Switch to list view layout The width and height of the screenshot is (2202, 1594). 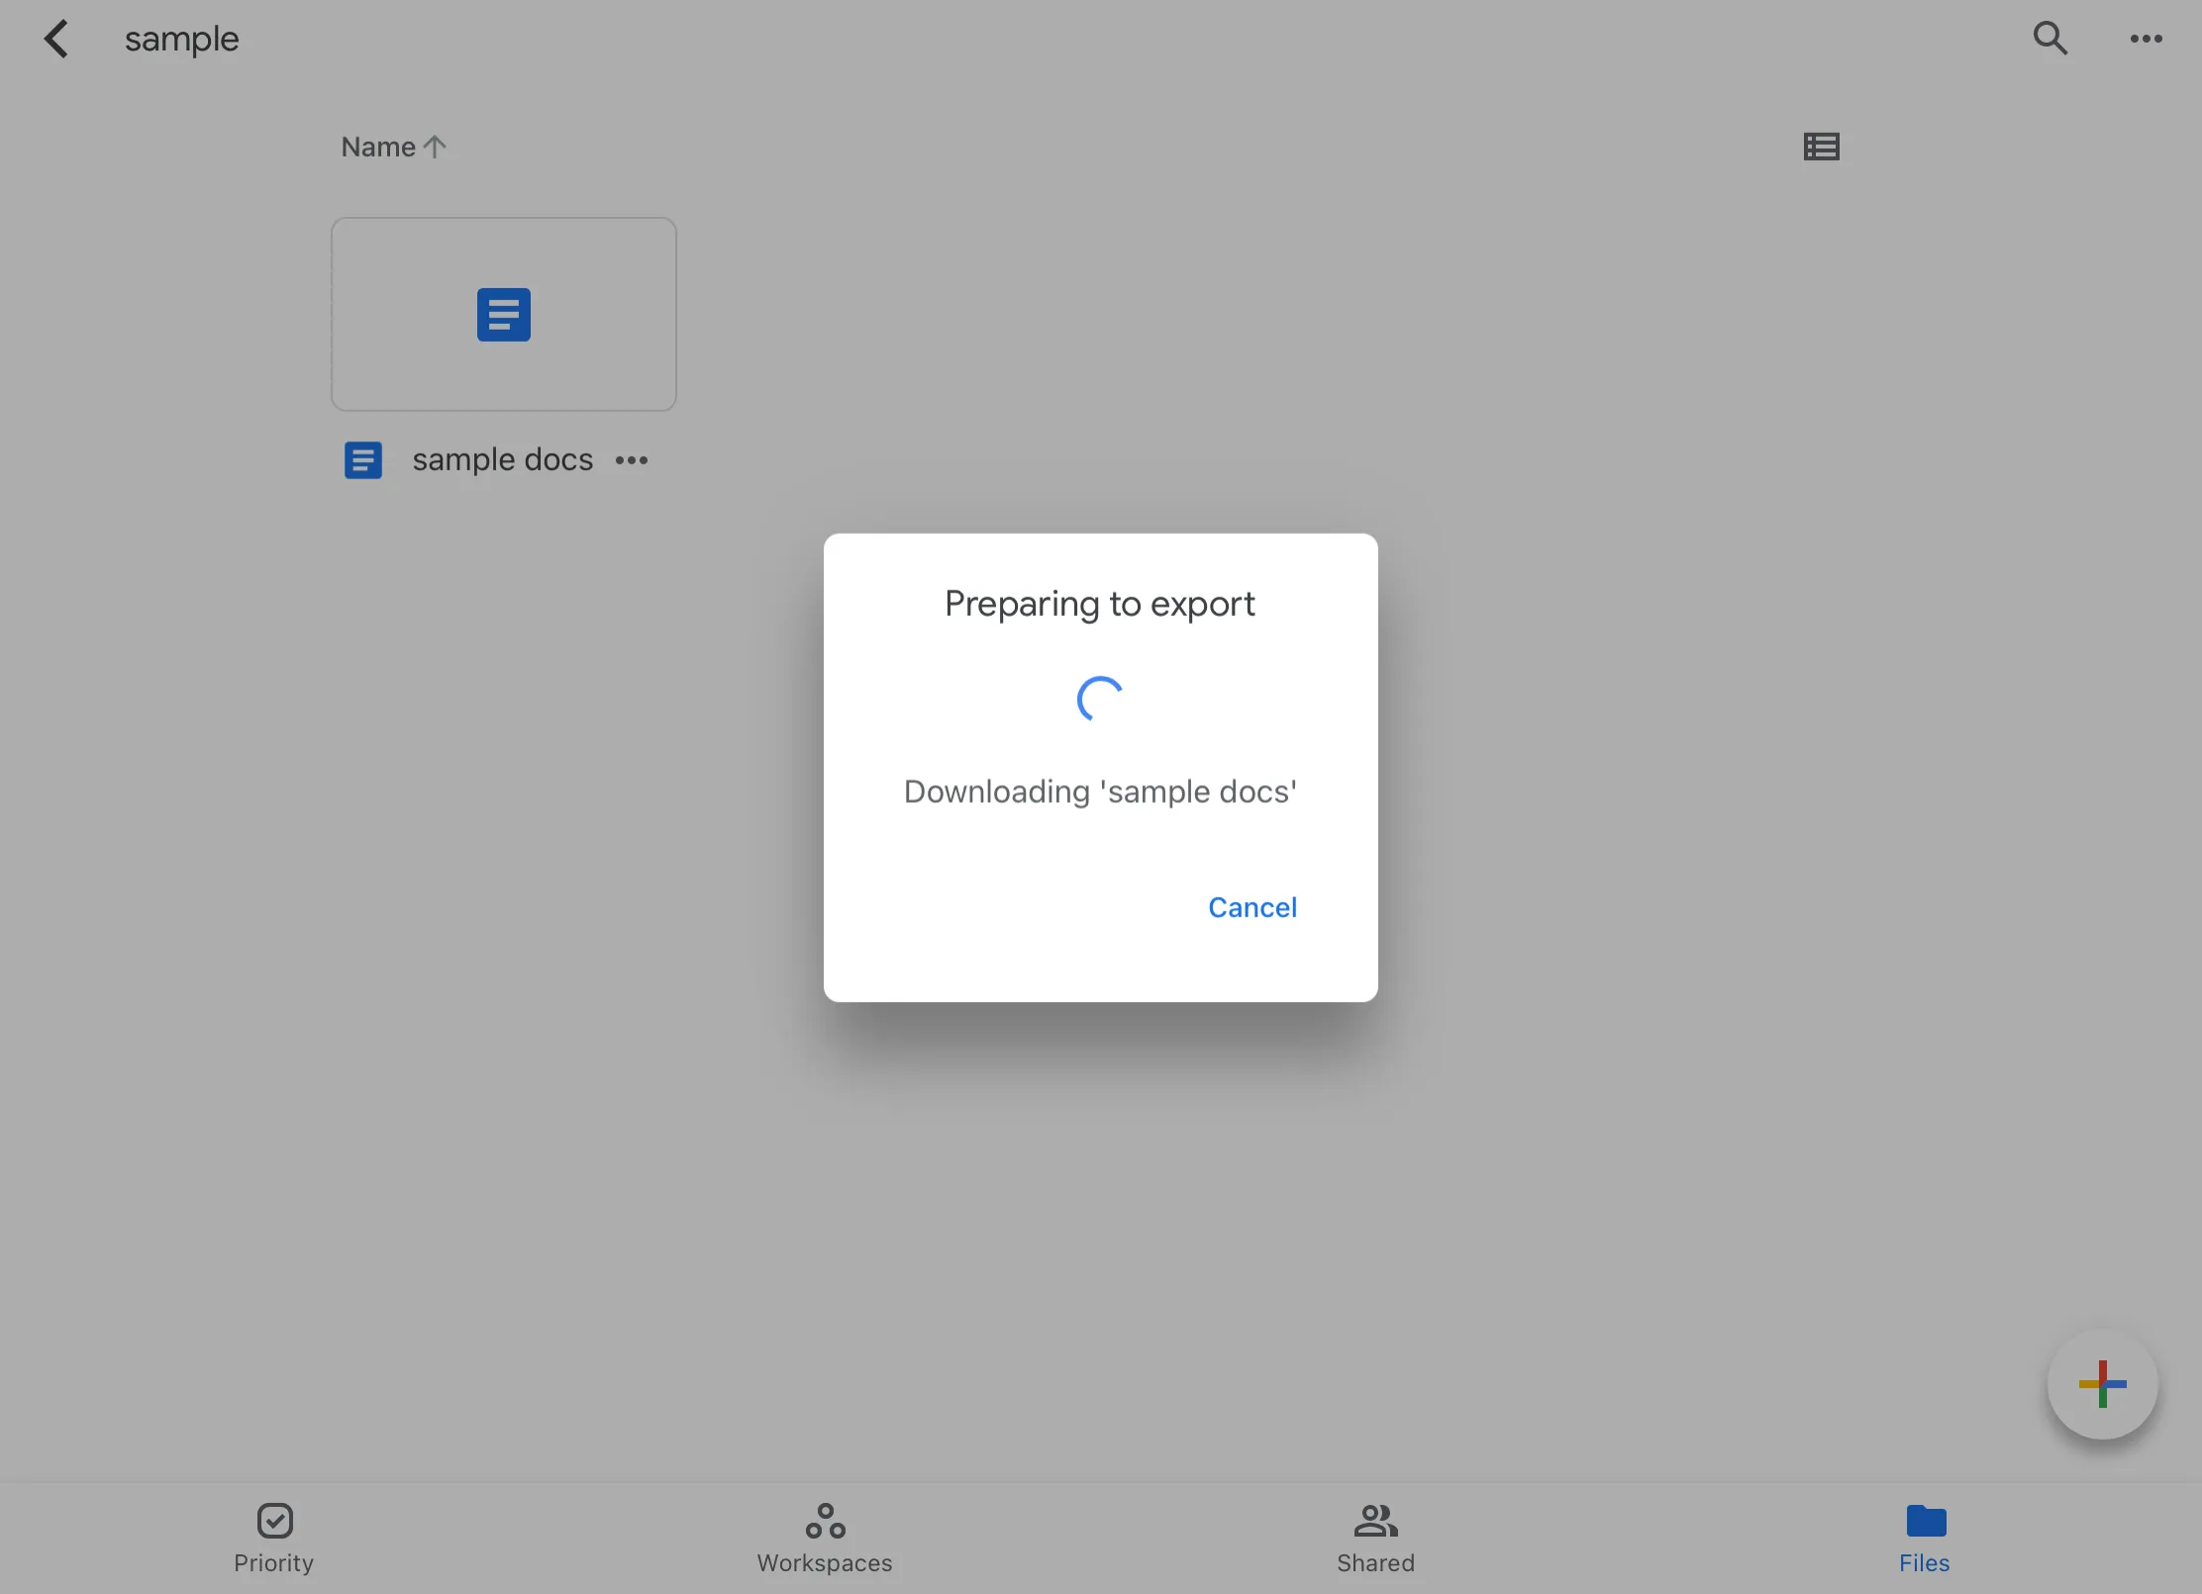click(1821, 147)
